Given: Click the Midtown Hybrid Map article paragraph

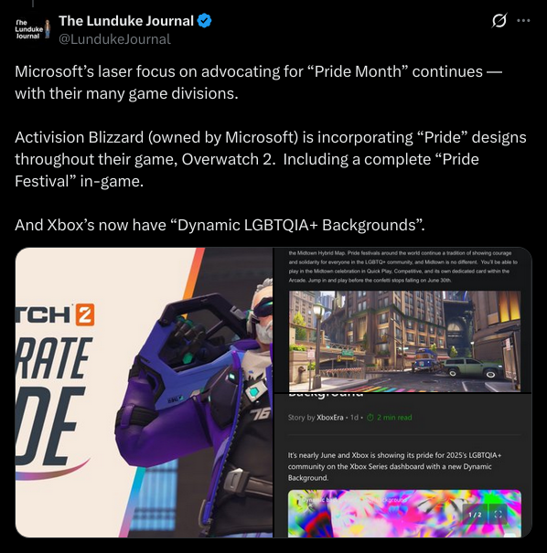Looking at the screenshot, I should [402, 267].
